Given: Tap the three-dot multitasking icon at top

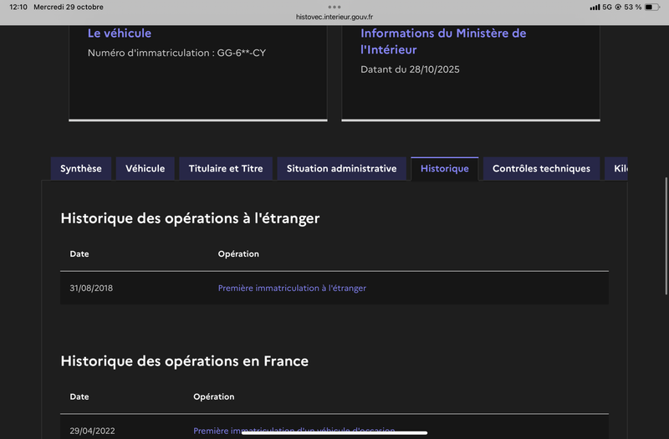Looking at the screenshot, I should (x=334, y=7).
